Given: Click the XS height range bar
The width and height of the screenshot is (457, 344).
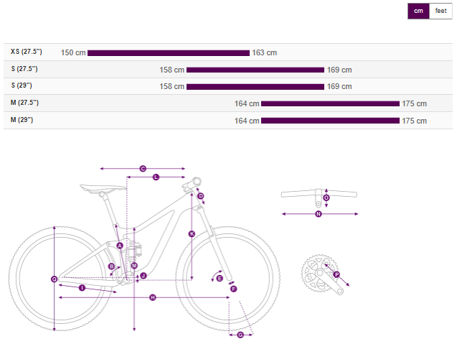Looking at the screenshot, I should point(169,52).
